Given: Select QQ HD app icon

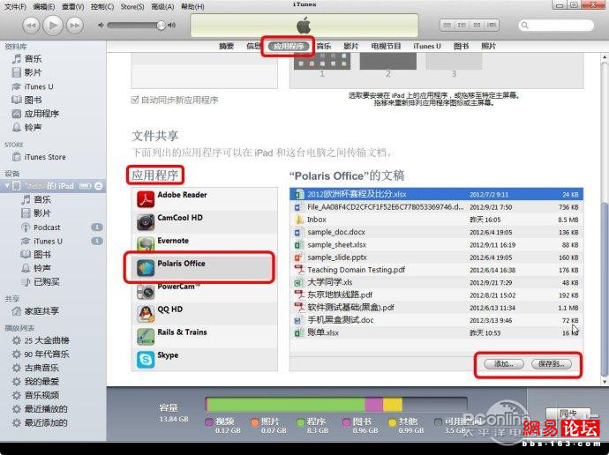Looking at the screenshot, I should [x=146, y=313].
